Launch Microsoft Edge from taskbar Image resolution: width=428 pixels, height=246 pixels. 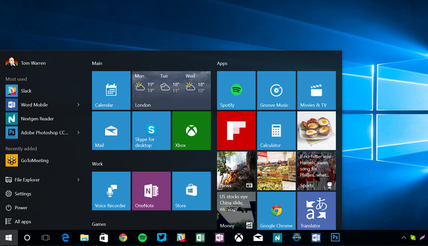(x=65, y=238)
